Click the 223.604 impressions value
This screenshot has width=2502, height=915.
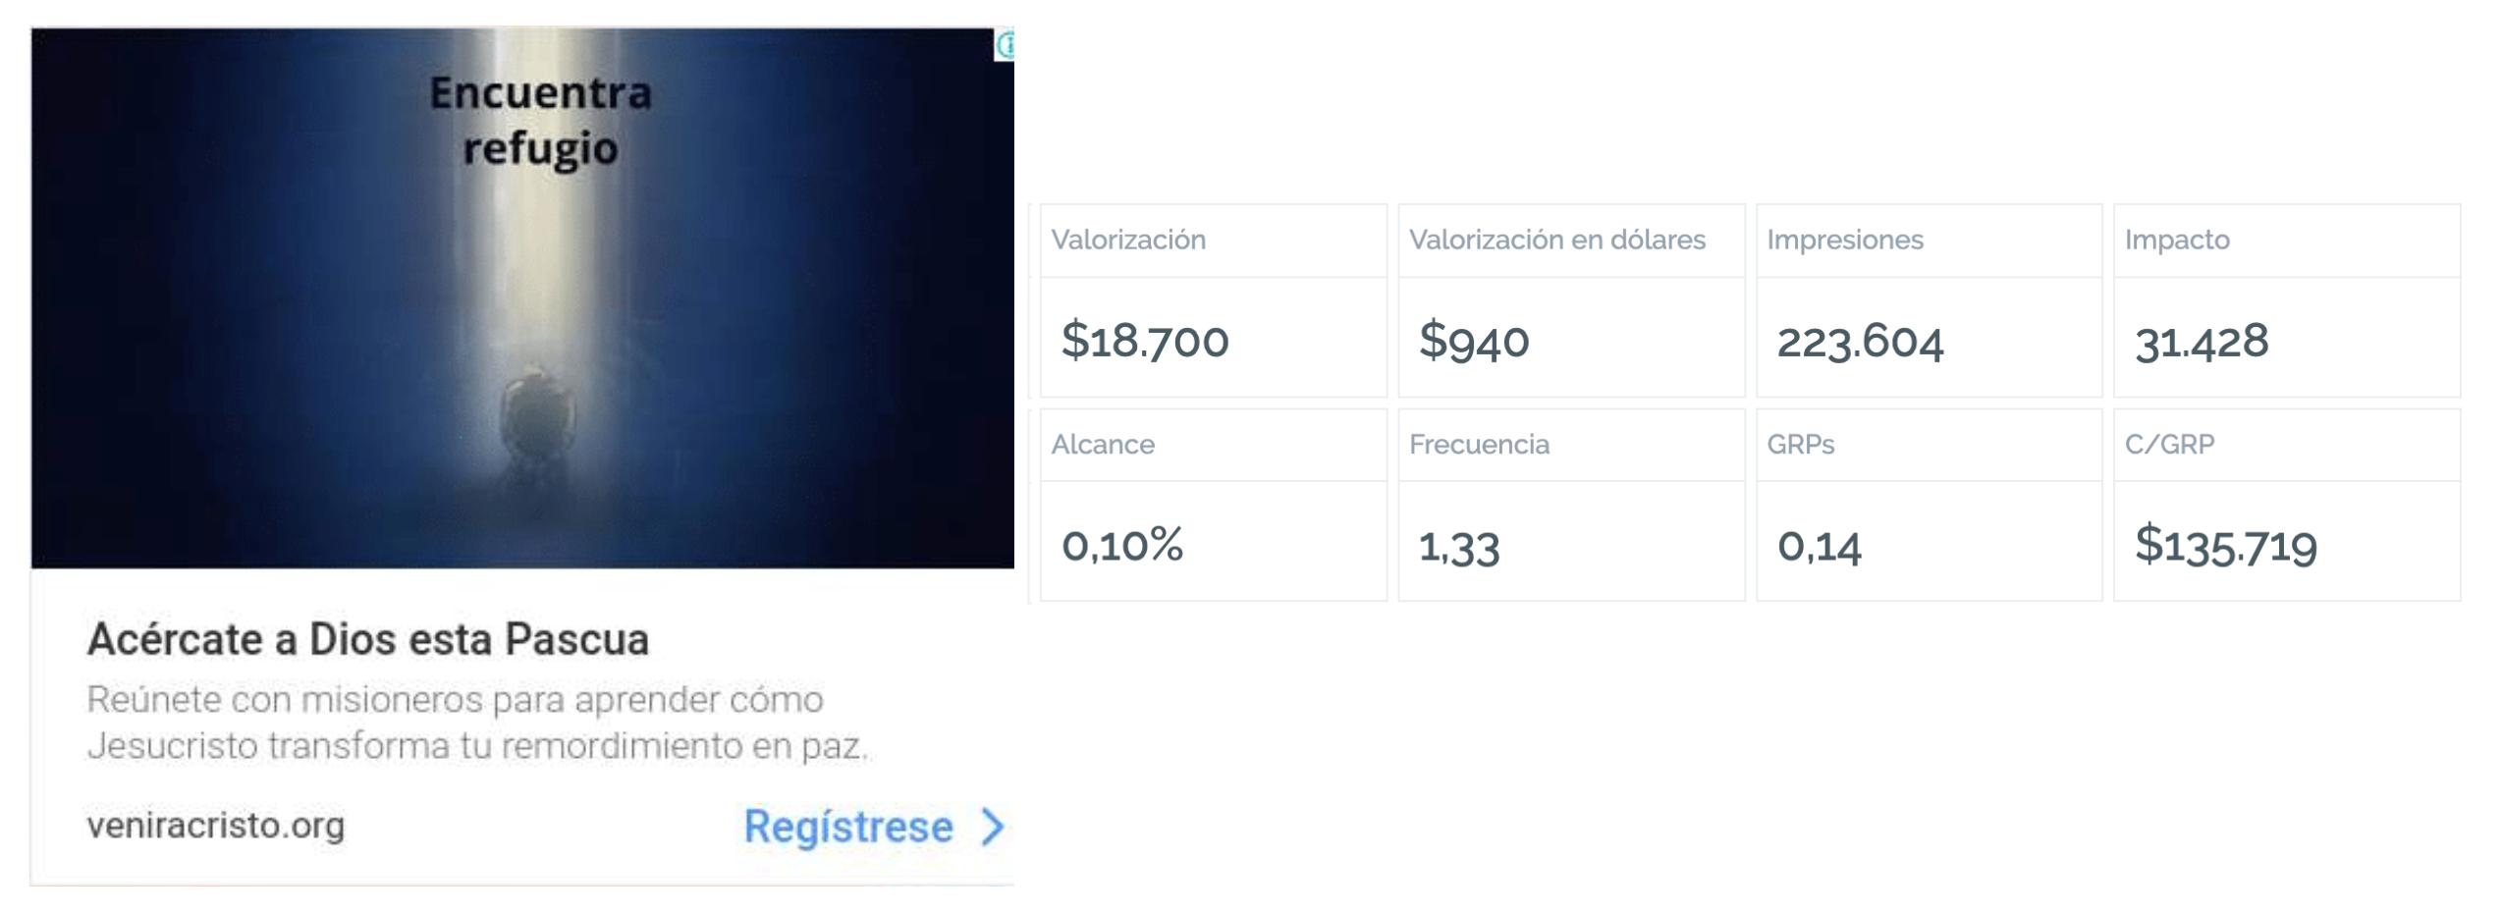point(1860,342)
